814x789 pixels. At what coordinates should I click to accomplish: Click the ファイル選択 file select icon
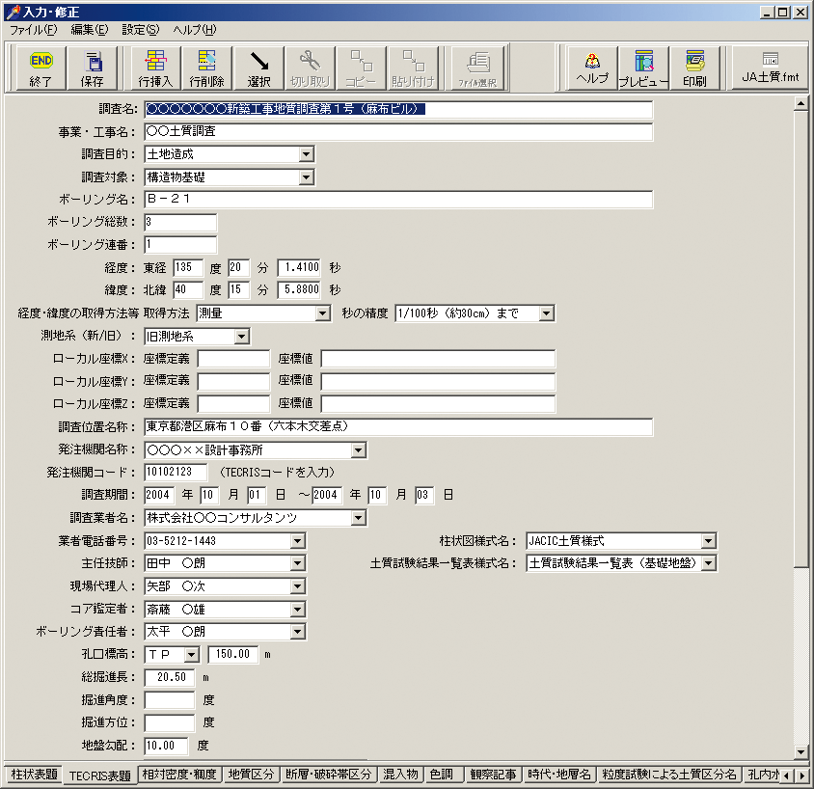(x=477, y=68)
